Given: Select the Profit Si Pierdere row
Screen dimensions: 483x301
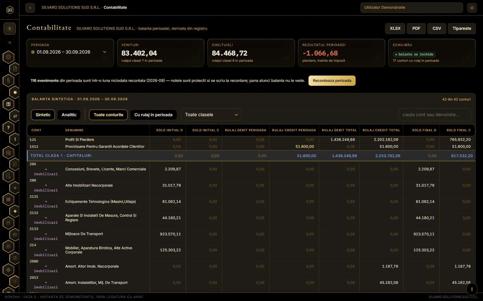Looking at the screenshot, I should coord(251,140).
